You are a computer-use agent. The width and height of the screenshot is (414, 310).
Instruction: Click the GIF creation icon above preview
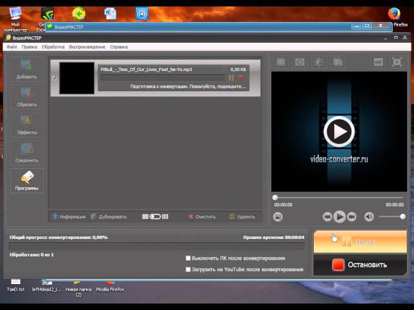tap(378, 62)
